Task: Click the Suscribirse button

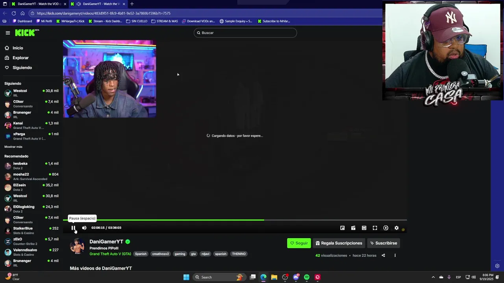Action: click(x=384, y=243)
